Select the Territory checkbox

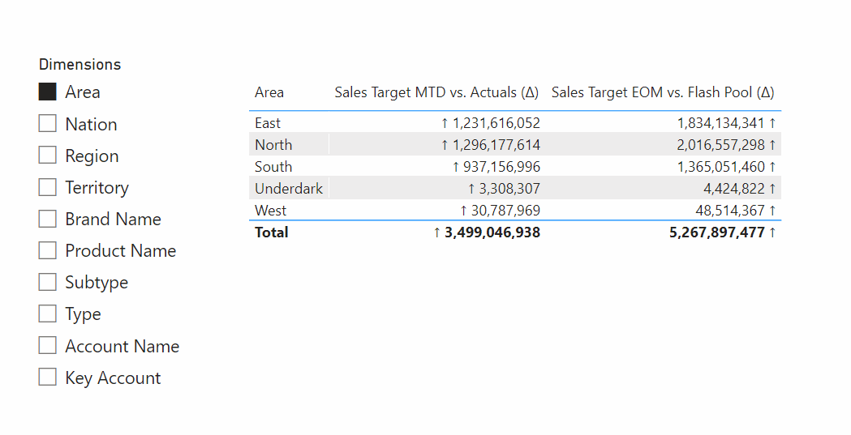[47, 187]
